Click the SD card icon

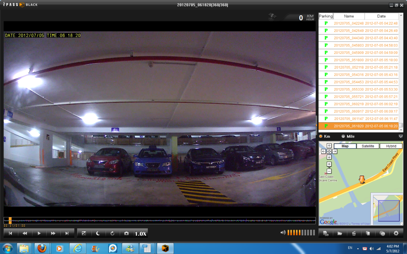point(326,233)
